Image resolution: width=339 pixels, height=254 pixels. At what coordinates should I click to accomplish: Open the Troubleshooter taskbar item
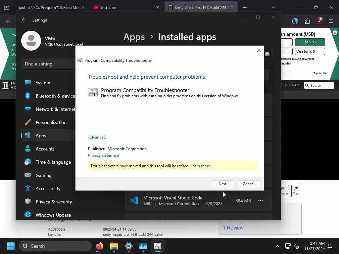158,246
